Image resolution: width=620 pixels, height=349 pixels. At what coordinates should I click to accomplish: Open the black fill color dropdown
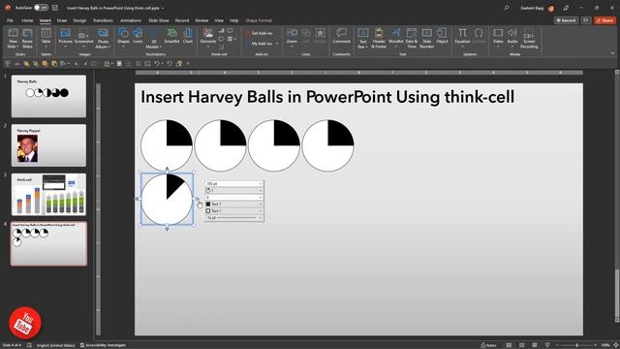(x=234, y=204)
